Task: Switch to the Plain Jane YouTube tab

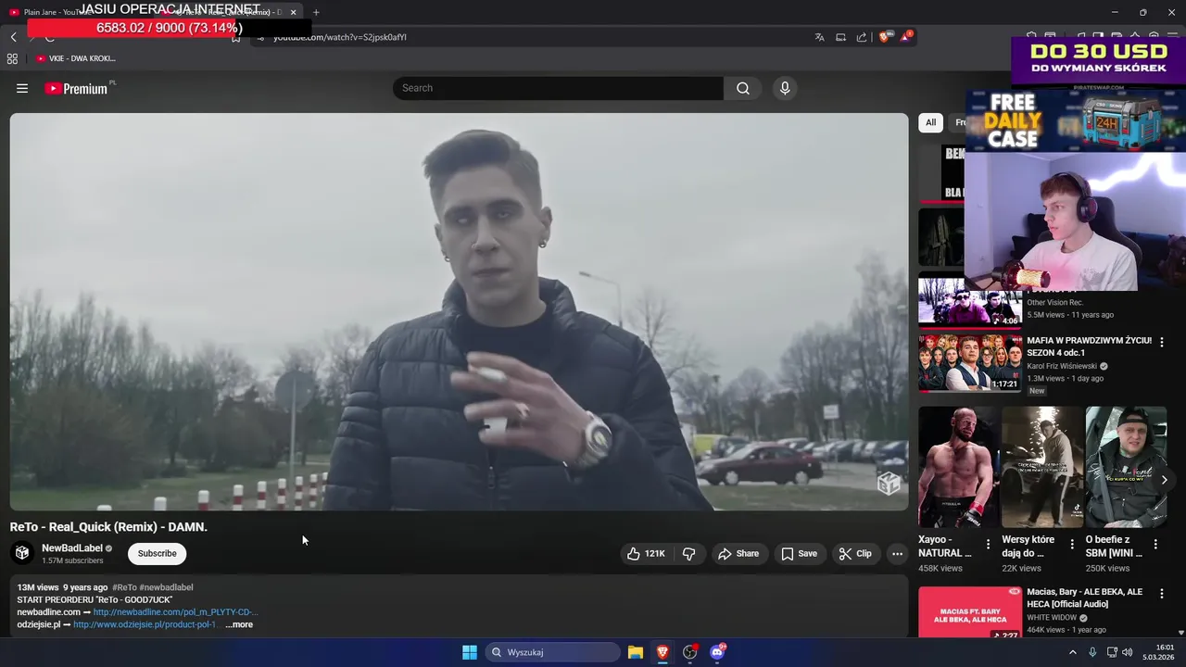Action: [x=56, y=12]
